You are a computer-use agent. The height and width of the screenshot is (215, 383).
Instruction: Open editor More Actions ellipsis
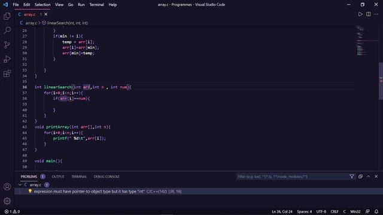point(376,14)
